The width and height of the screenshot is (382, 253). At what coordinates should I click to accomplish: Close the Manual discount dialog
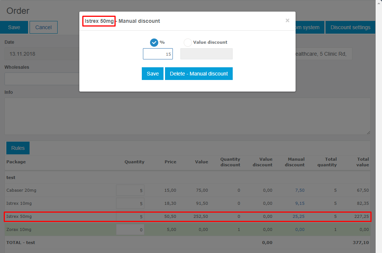287,21
